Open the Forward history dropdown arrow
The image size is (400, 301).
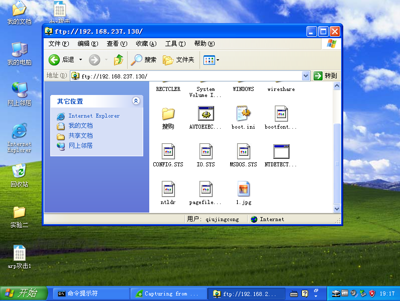pyautogui.click(x=106, y=60)
